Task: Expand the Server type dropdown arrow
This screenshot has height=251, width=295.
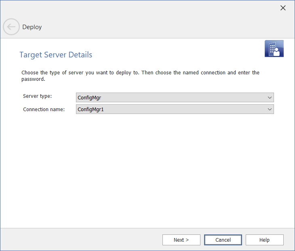Action: click(270, 97)
